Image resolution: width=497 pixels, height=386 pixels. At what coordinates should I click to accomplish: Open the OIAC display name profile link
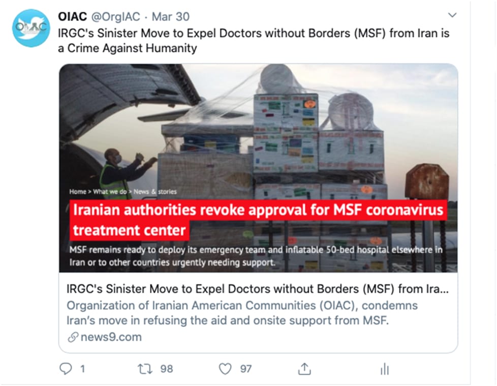pos(73,16)
